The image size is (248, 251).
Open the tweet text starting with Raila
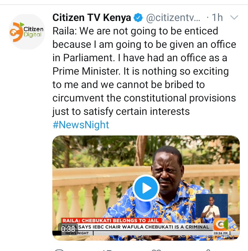[x=144, y=71]
